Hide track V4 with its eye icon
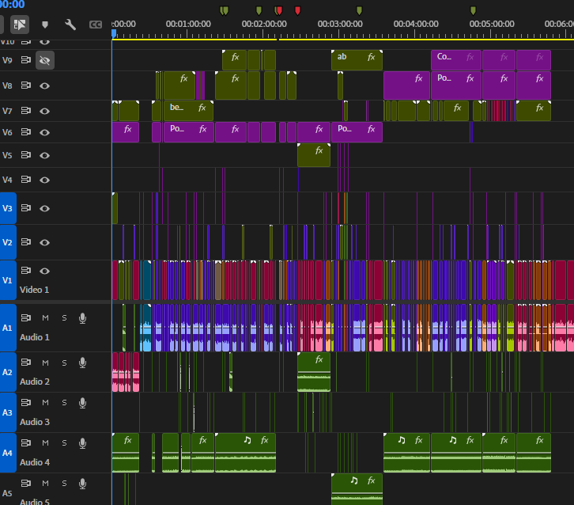 tap(44, 180)
